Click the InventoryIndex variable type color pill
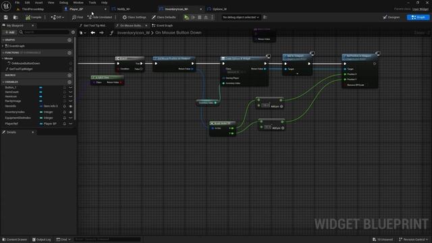432x243 pixels. [x=41, y=112]
